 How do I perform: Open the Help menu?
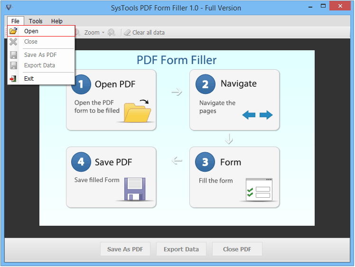tap(56, 21)
